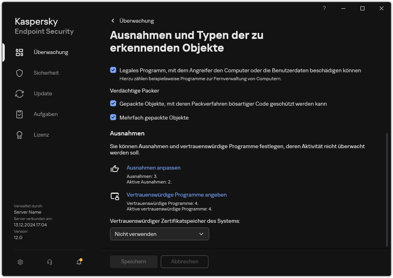Uncheck 'Gepackte Objekte' option
This screenshot has height=278, width=393.
113,104
